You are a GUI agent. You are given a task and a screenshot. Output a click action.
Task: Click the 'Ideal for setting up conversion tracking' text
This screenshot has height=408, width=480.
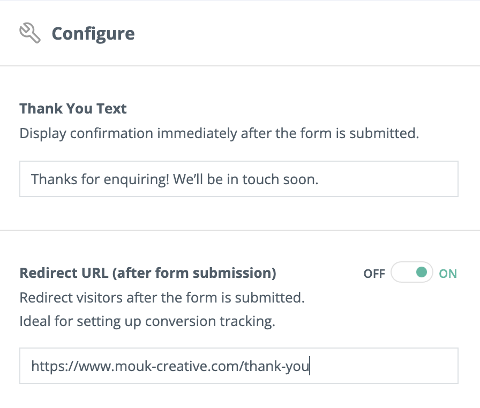(x=147, y=321)
